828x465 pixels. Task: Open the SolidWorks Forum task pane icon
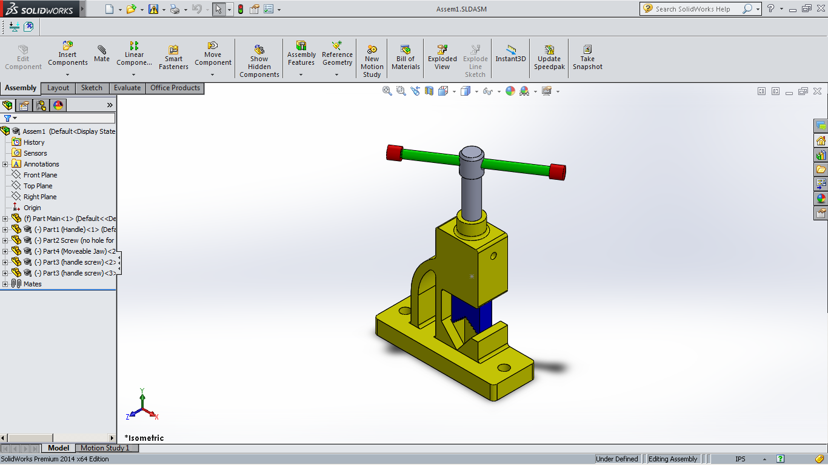[x=821, y=126]
